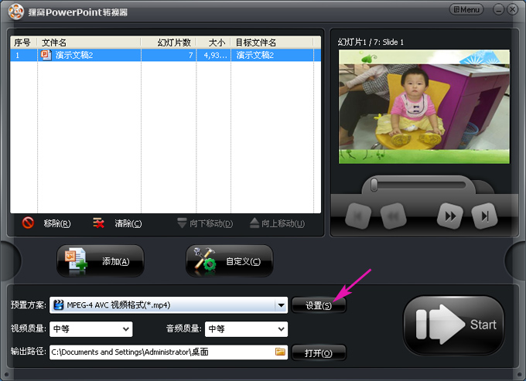
Task: Click the 序号 column header
Action: [x=23, y=43]
